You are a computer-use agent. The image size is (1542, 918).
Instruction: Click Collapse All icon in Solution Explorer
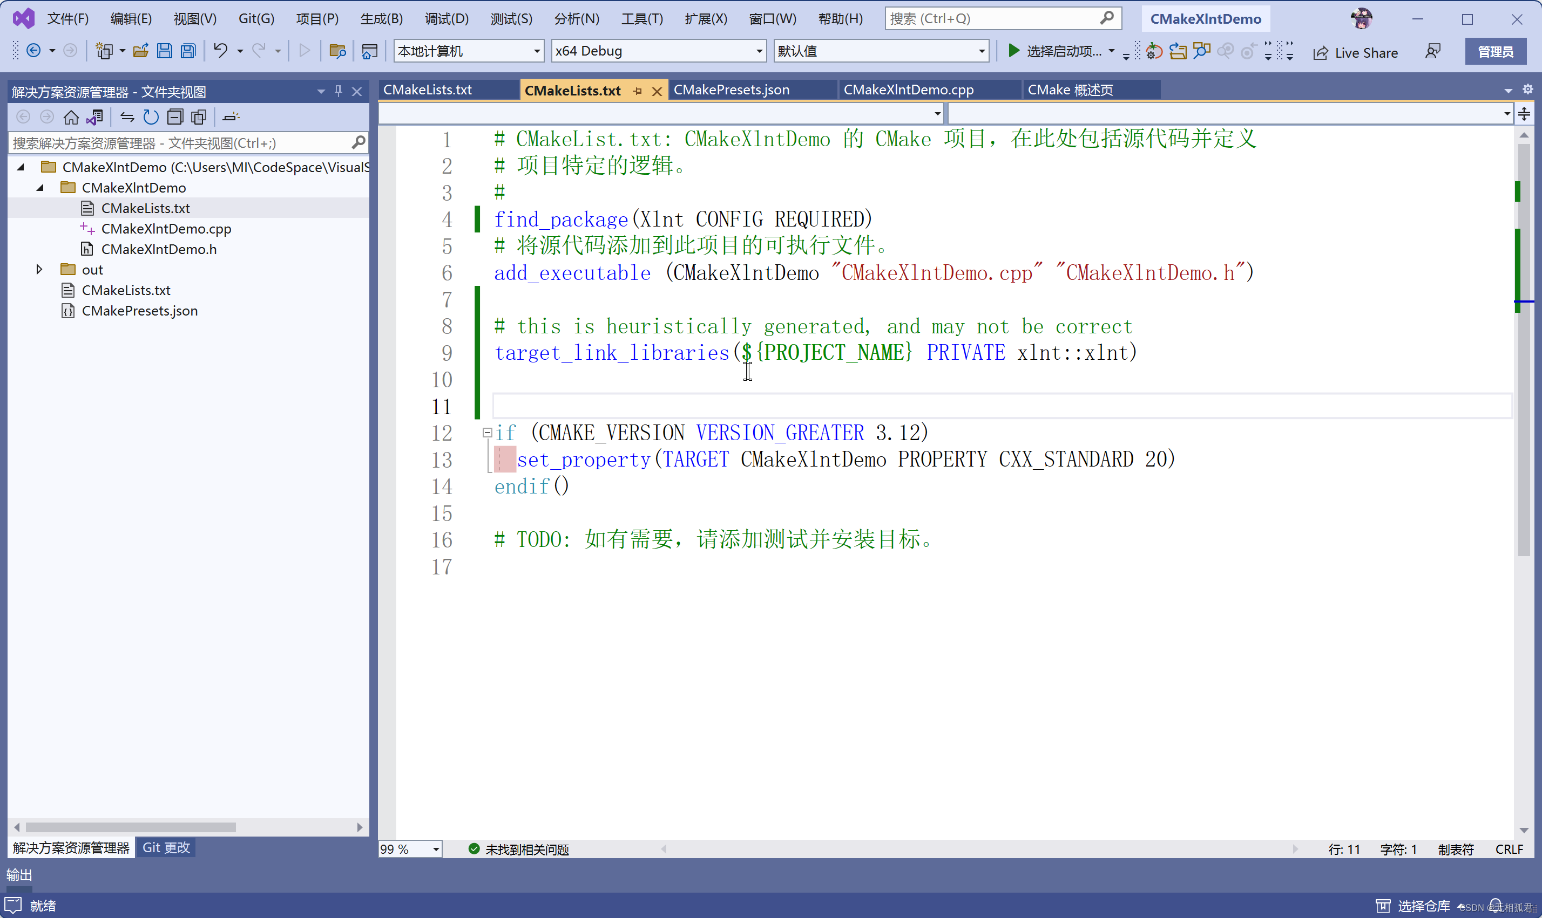[x=176, y=117]
